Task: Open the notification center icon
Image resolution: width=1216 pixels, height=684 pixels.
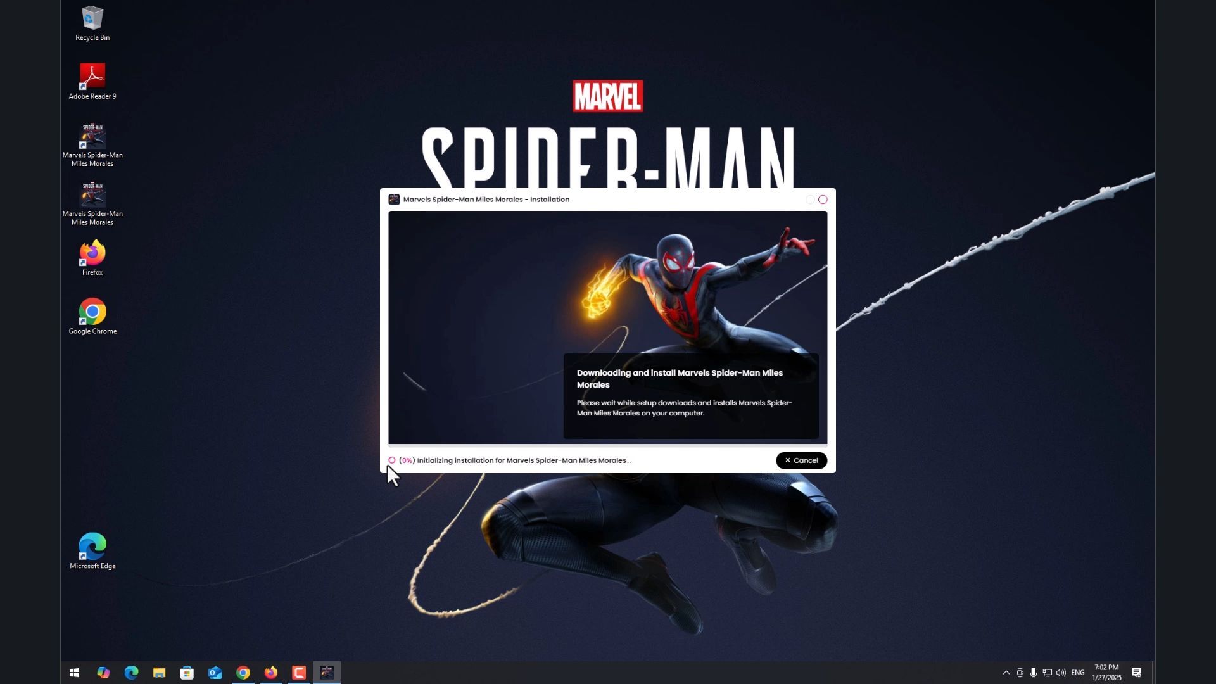Action: click(1136, 673)
